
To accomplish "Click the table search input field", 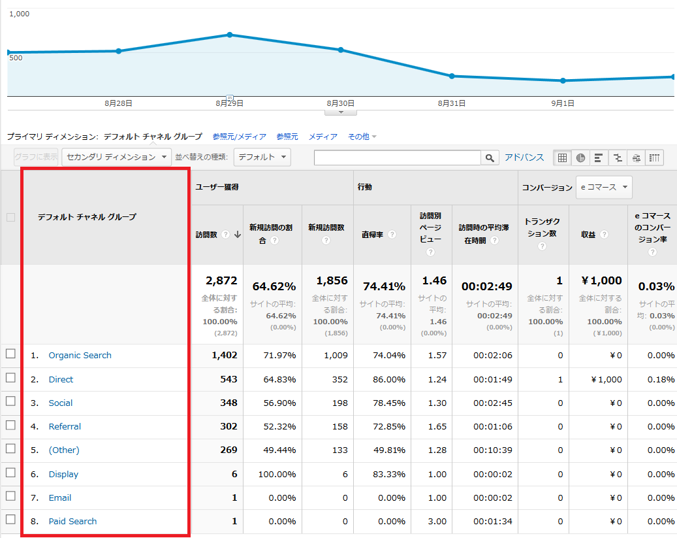I will (x=397, y=158).
